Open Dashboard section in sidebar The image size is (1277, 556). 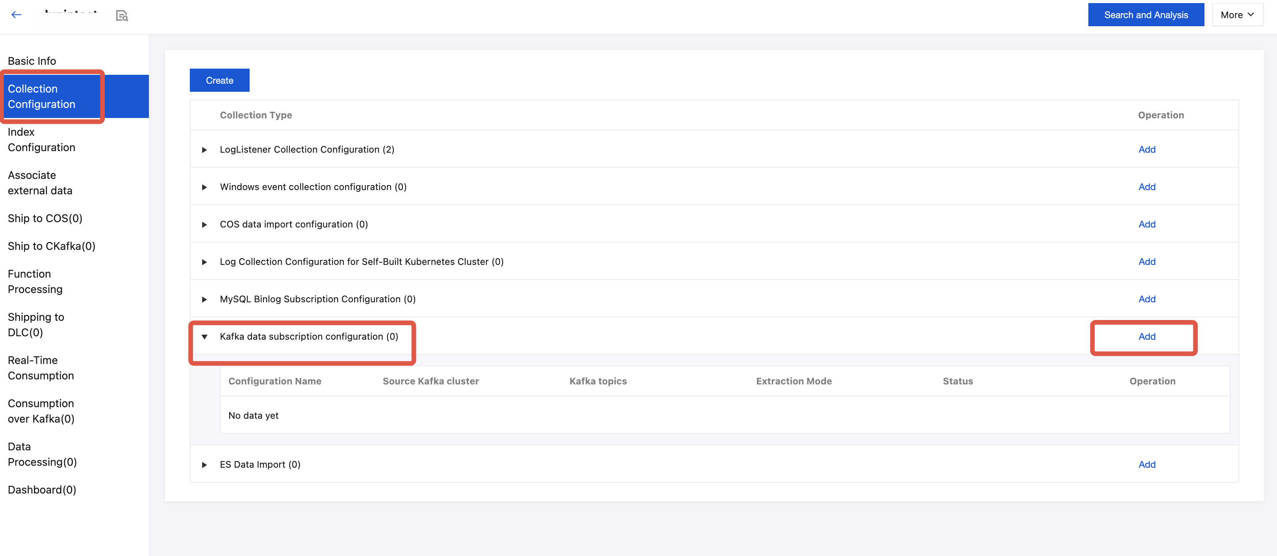pyautogui.click(x=42, y=490)
